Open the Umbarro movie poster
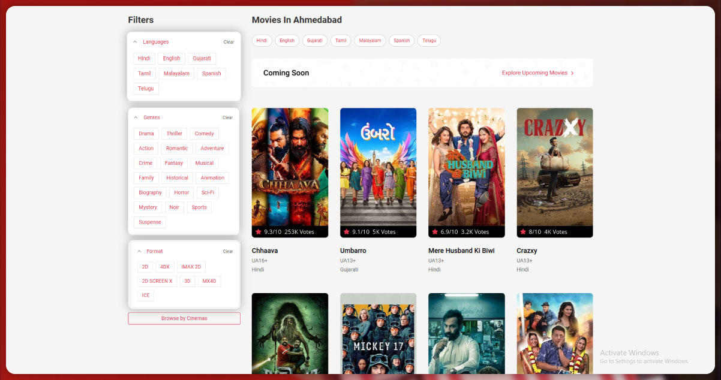The image size is (721, 380). pos(378,173)
